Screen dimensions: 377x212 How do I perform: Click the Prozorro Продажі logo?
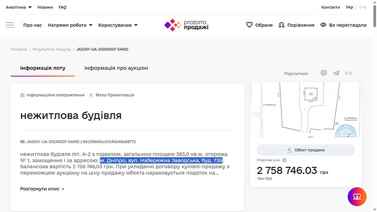point(186,25)
